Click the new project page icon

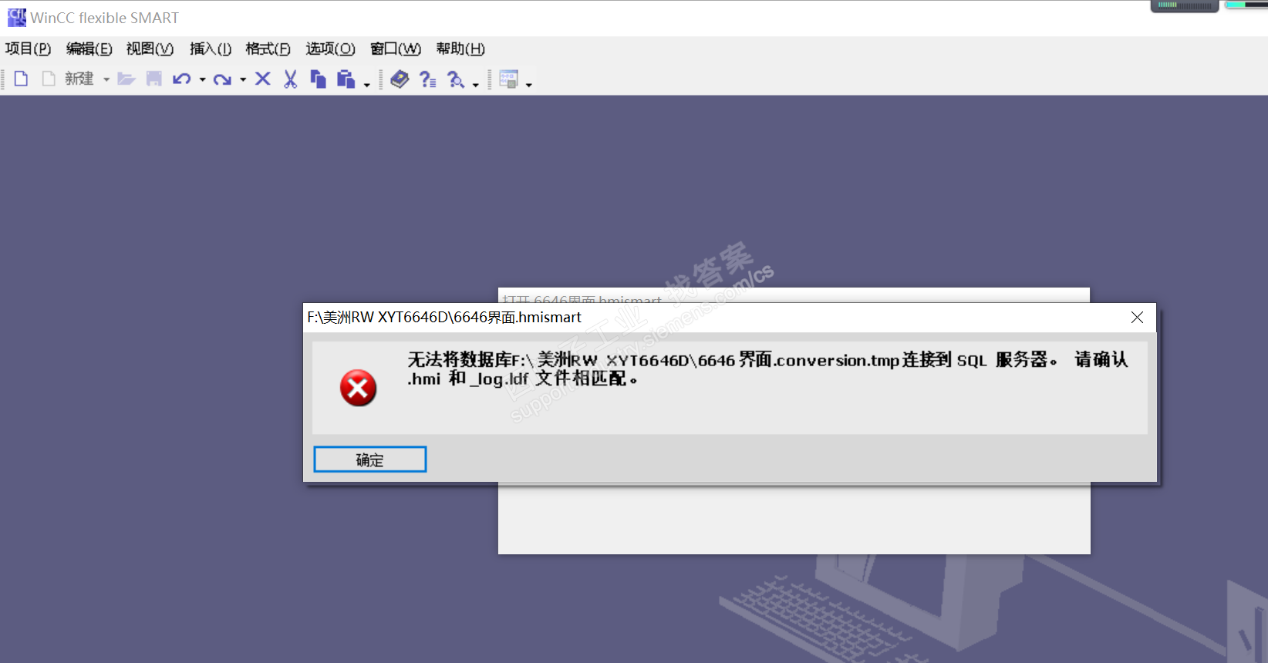click(22, 79)
